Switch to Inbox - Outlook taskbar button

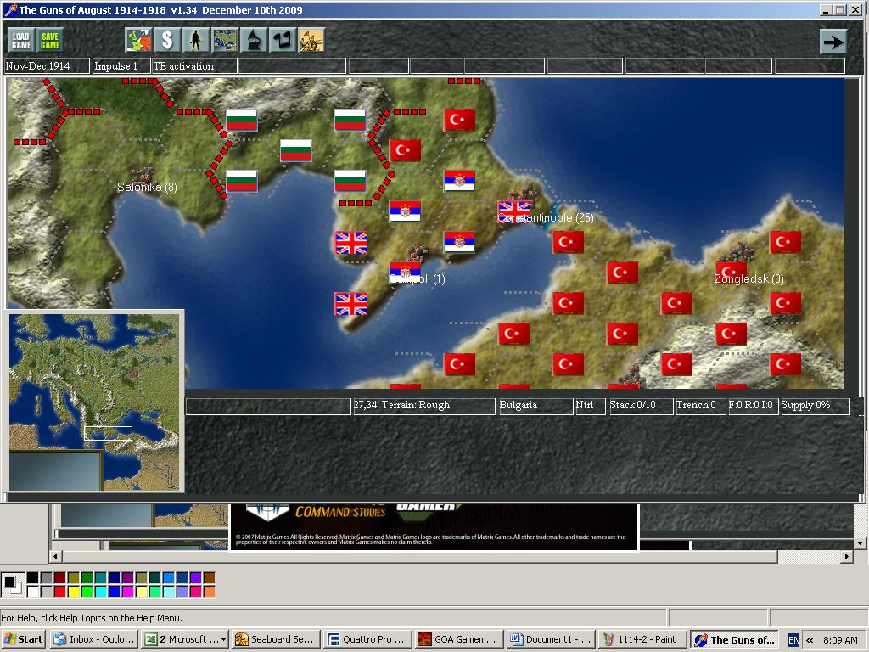click(x=94, y=639)
